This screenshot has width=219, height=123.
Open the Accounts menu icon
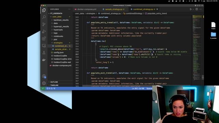click(x=44, y=76)
